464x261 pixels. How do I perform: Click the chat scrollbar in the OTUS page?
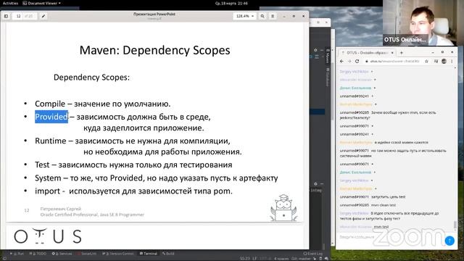tap(455, 224)
